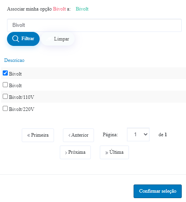Return to the Primeira page
Image resolution: width=186 pixels, height=202 pixels.
pyautogui.click(x=38, y=135)
